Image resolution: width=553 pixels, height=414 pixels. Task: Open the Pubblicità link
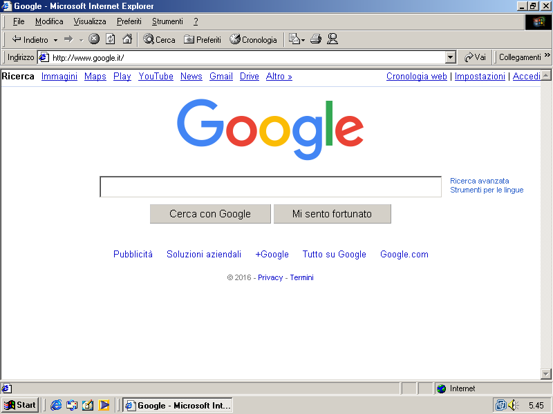[x=133, y=254]
